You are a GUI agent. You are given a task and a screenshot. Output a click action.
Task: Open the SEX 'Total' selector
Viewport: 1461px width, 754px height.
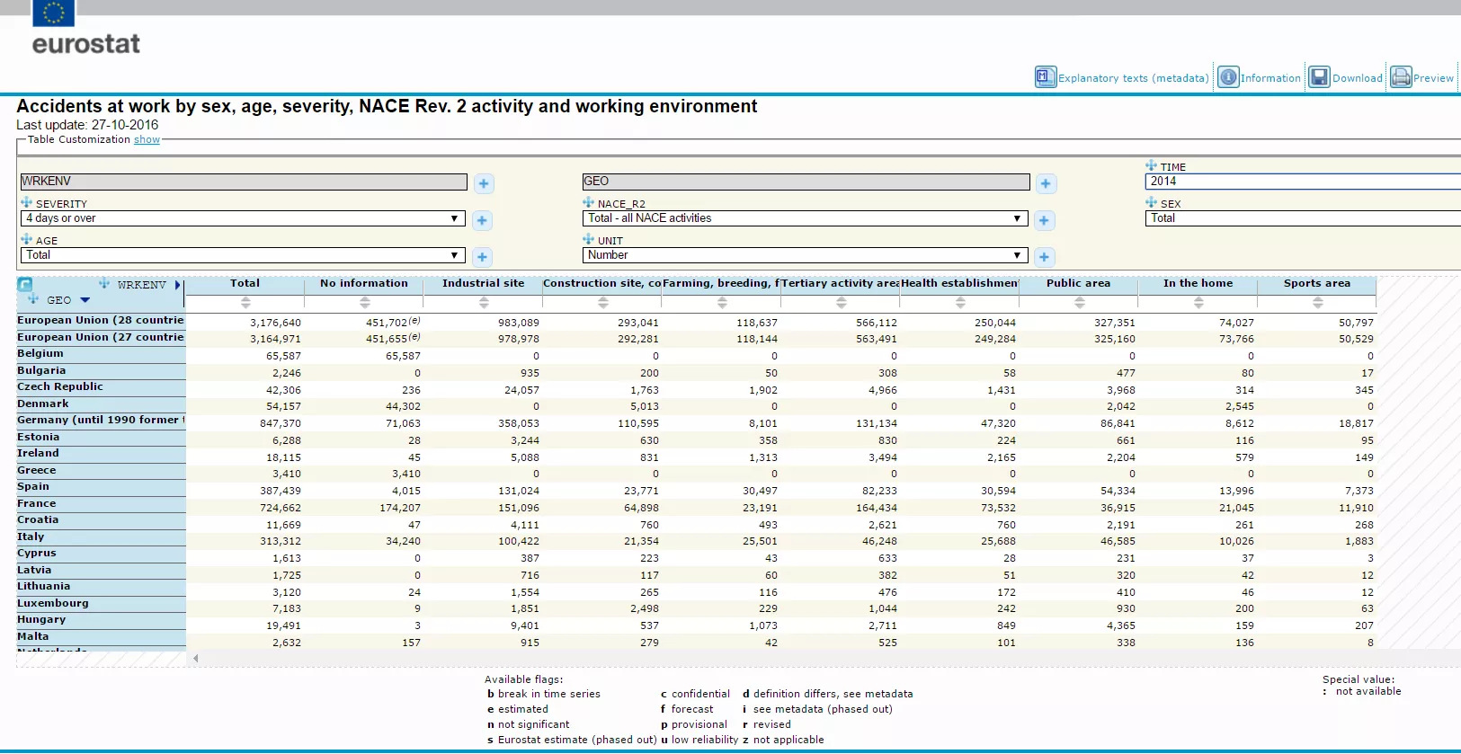point(1303,218)
